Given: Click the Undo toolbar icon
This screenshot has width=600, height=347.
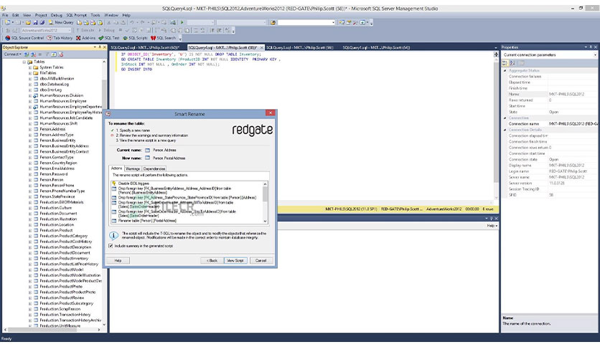Looking at the screenshot, I should pos(131,22).
